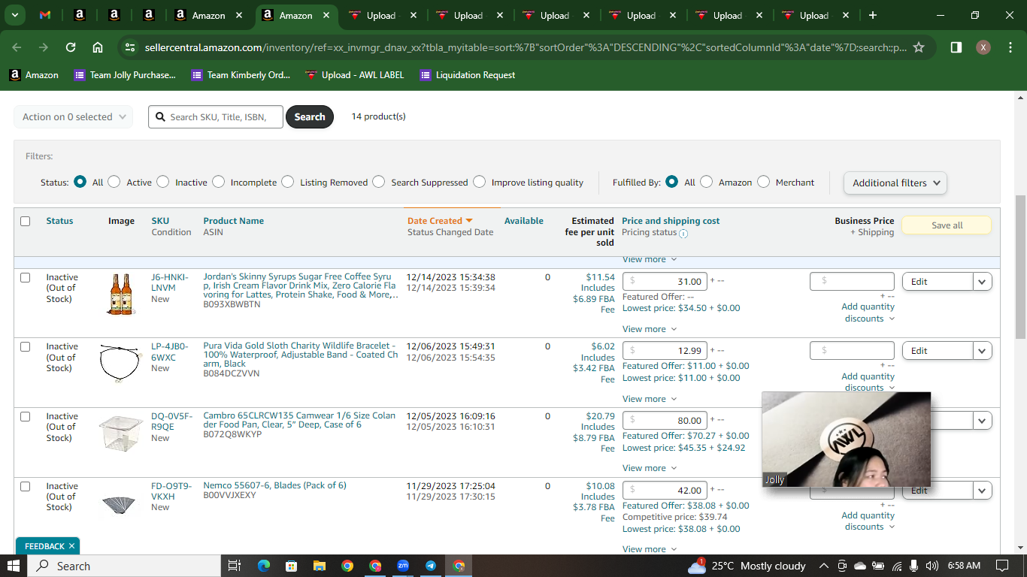
Task: Select the Inactive status filter
Action: tap(163, 182)
